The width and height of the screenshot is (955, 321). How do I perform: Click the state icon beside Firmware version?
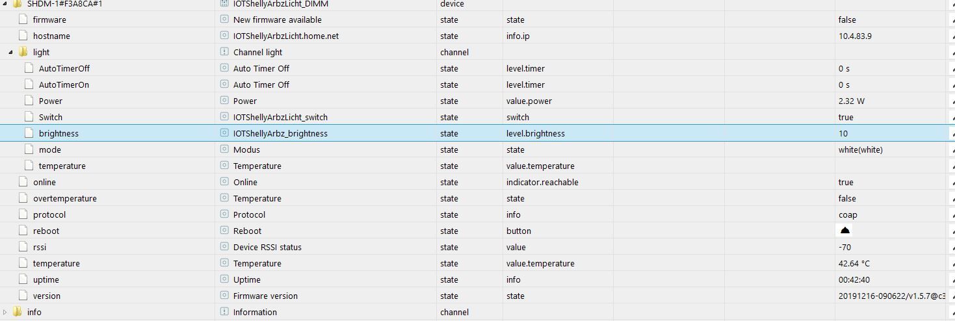(x=224, y=296)
